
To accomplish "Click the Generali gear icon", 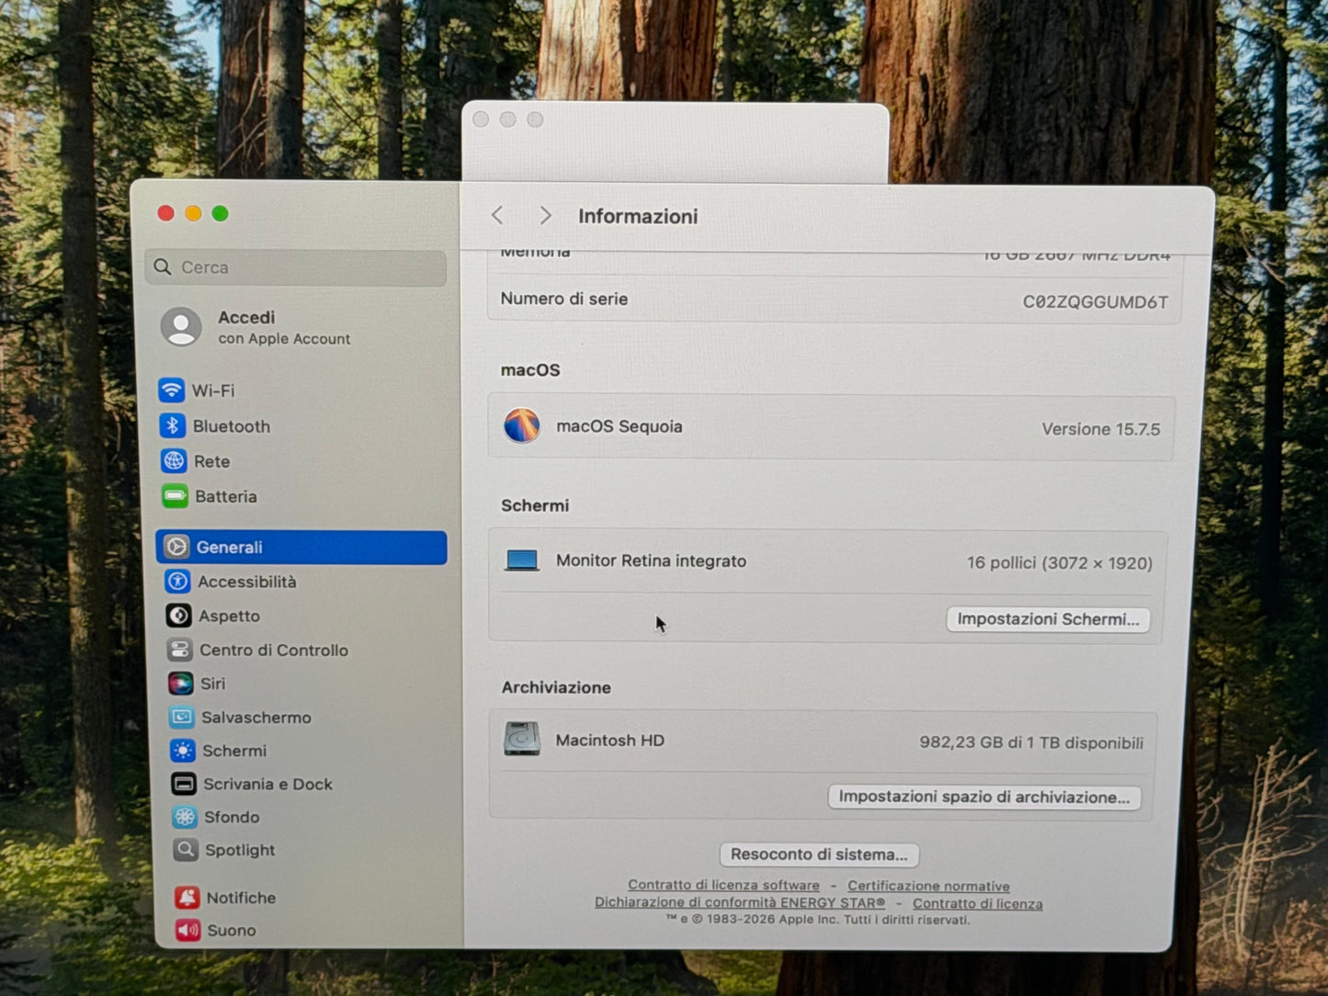I will [x=176, y=547].
